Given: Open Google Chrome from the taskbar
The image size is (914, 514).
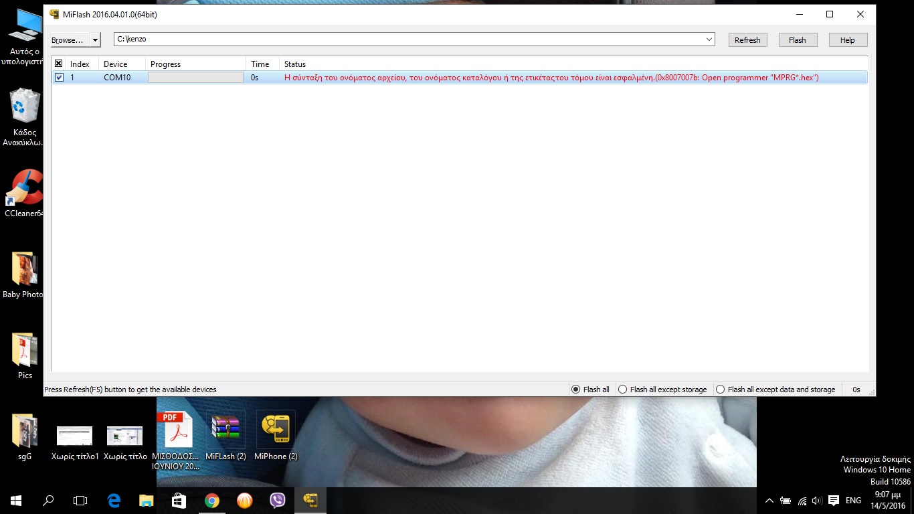Looking at the screenshot, I should [212, 500].
